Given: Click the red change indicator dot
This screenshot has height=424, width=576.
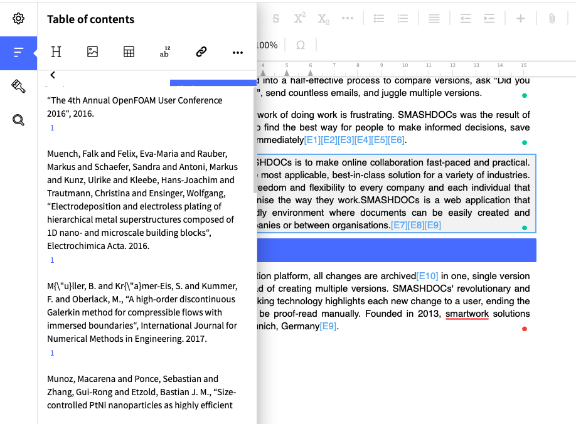Looking at the screenshot, I should pos(525,329).
